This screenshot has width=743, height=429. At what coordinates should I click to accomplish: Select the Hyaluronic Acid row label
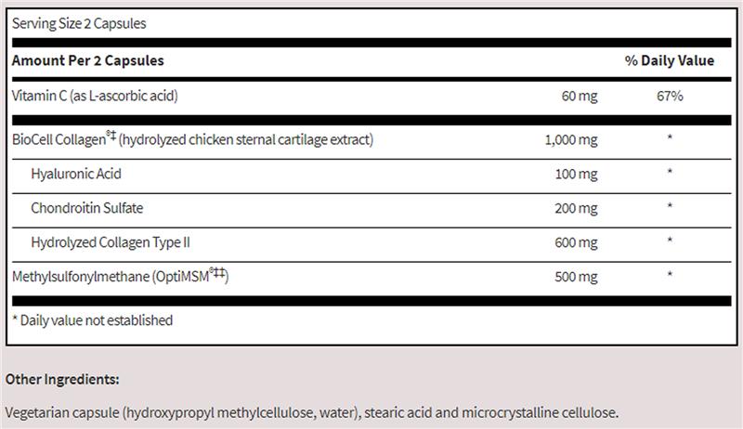tap(76, 174)
